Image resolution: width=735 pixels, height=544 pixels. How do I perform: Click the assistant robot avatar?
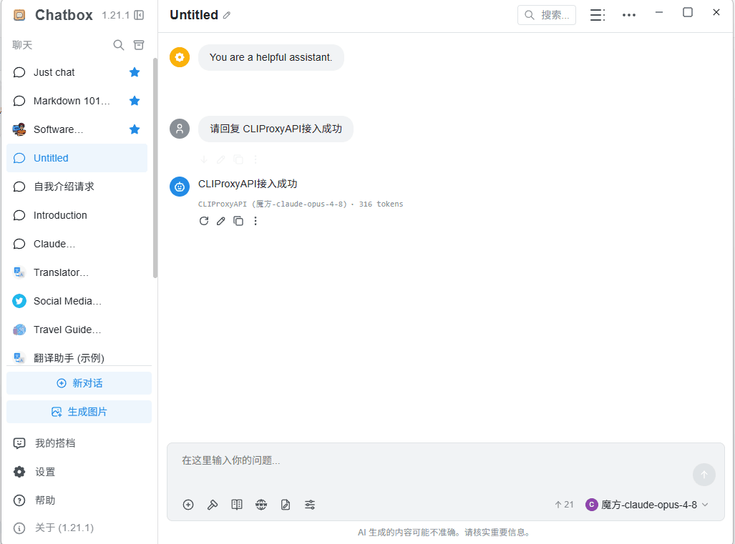click(180, 187)
